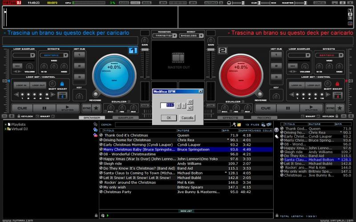
Task: Click Cancella in the Modifica BPM dialog
Action: coord(187,118)
